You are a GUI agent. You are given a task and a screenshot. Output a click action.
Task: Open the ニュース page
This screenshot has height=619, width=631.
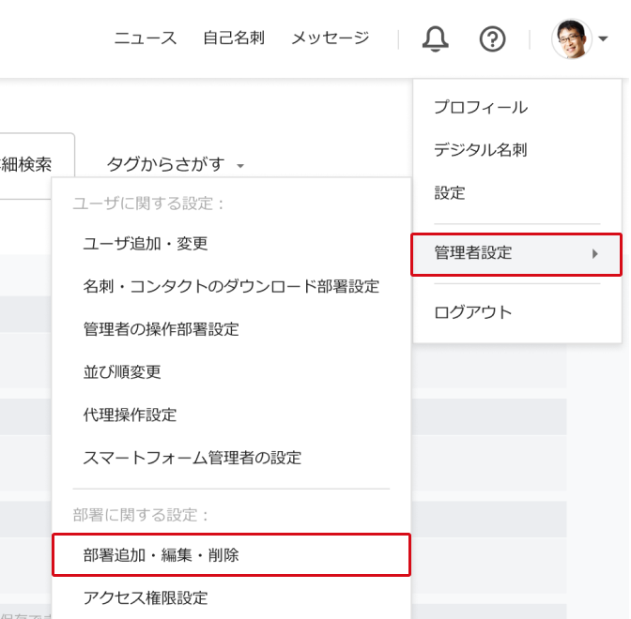(145, 38)
